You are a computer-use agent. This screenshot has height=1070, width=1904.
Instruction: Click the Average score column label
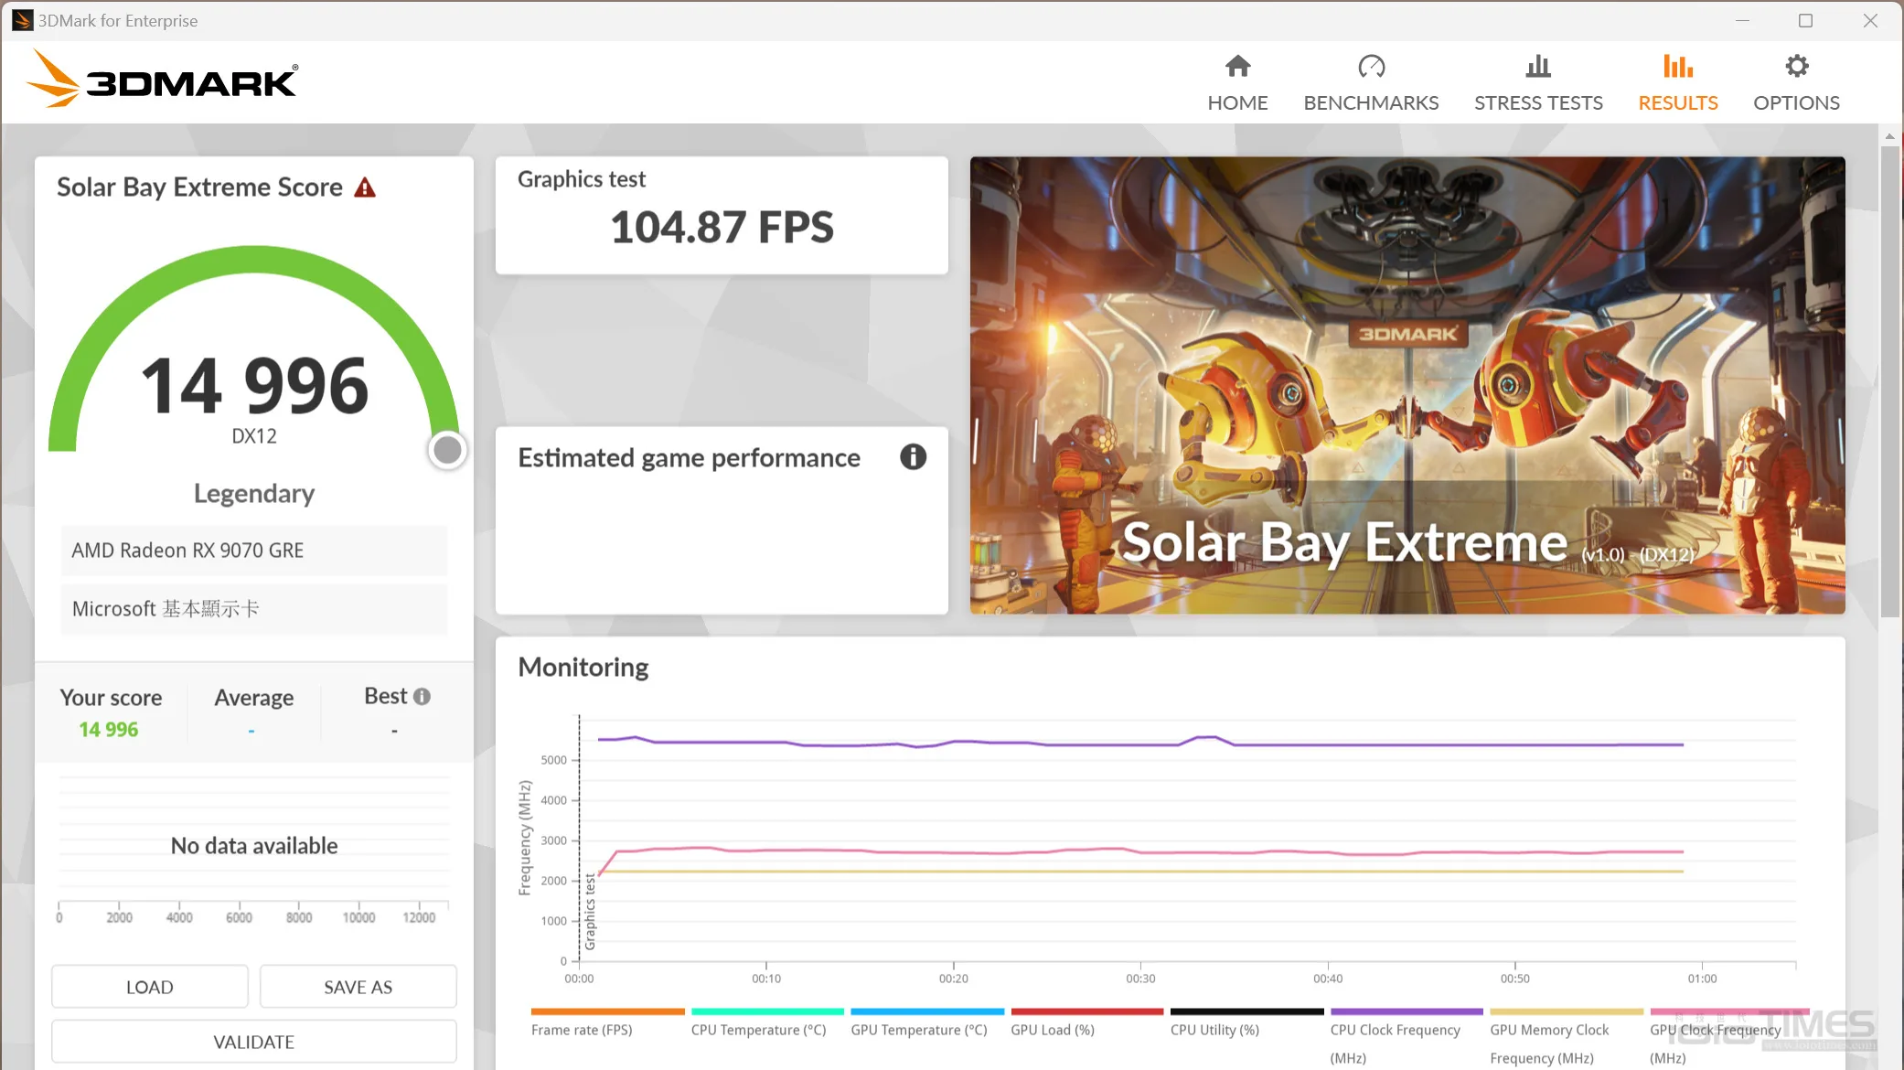254,698
